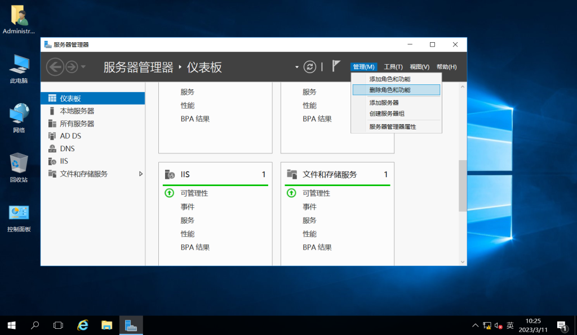This screenshot has height=335, width=577.
Task: Open 服务 in the IIS tile
Action: point(187,220)
